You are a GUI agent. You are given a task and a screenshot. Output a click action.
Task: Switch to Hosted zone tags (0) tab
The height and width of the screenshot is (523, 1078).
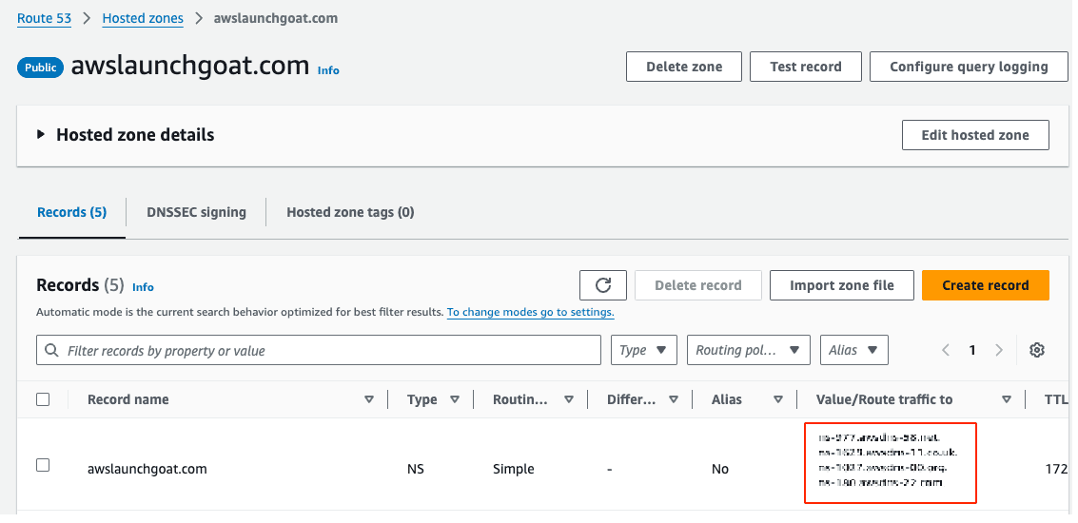(x=351, y=212)
